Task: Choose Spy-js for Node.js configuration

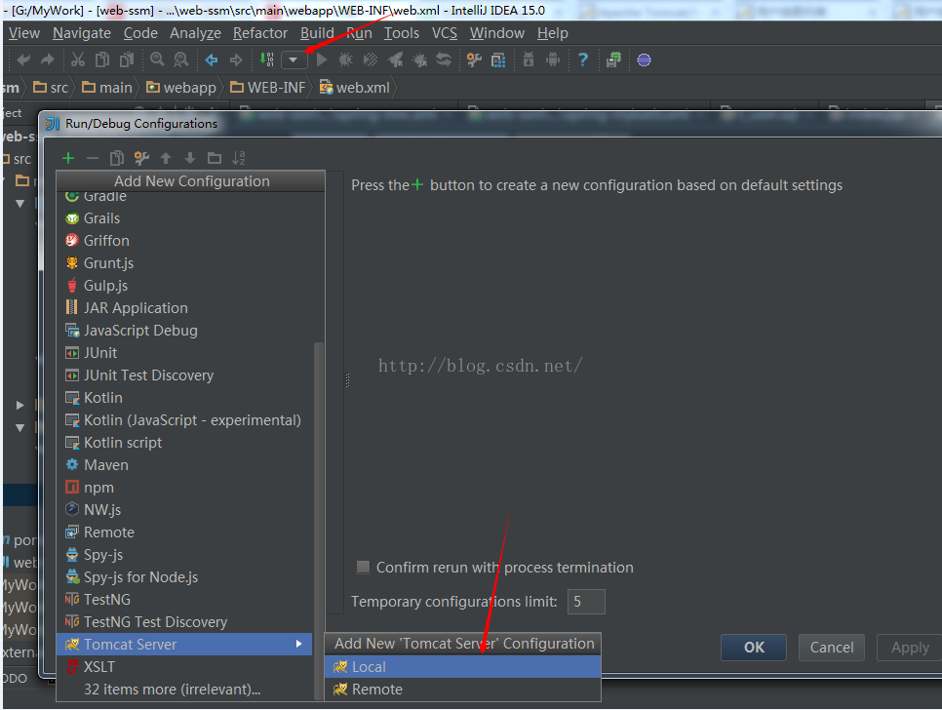Action: [x=184, y=577]
